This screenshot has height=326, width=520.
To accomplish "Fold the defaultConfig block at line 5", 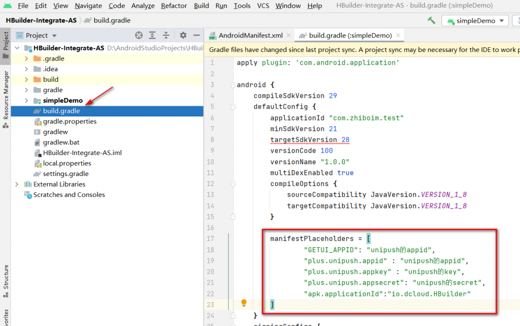I will 233,107.
